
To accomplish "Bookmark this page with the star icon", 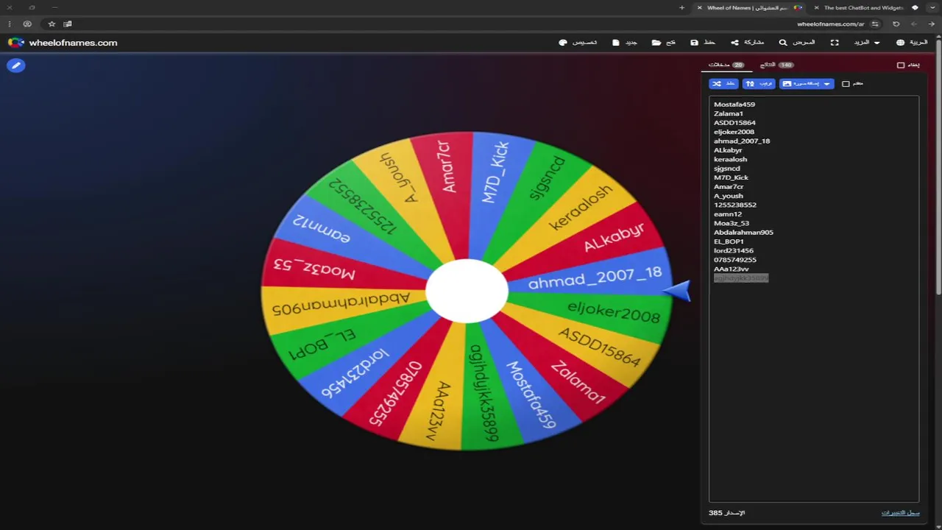I will click(52, 24).
